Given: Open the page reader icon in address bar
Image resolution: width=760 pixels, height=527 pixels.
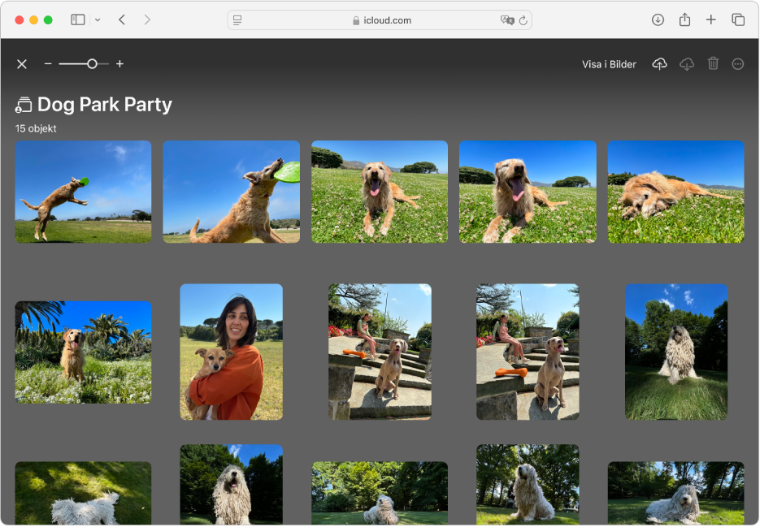Looking at the screenshot, I should (x=237, y=20).
